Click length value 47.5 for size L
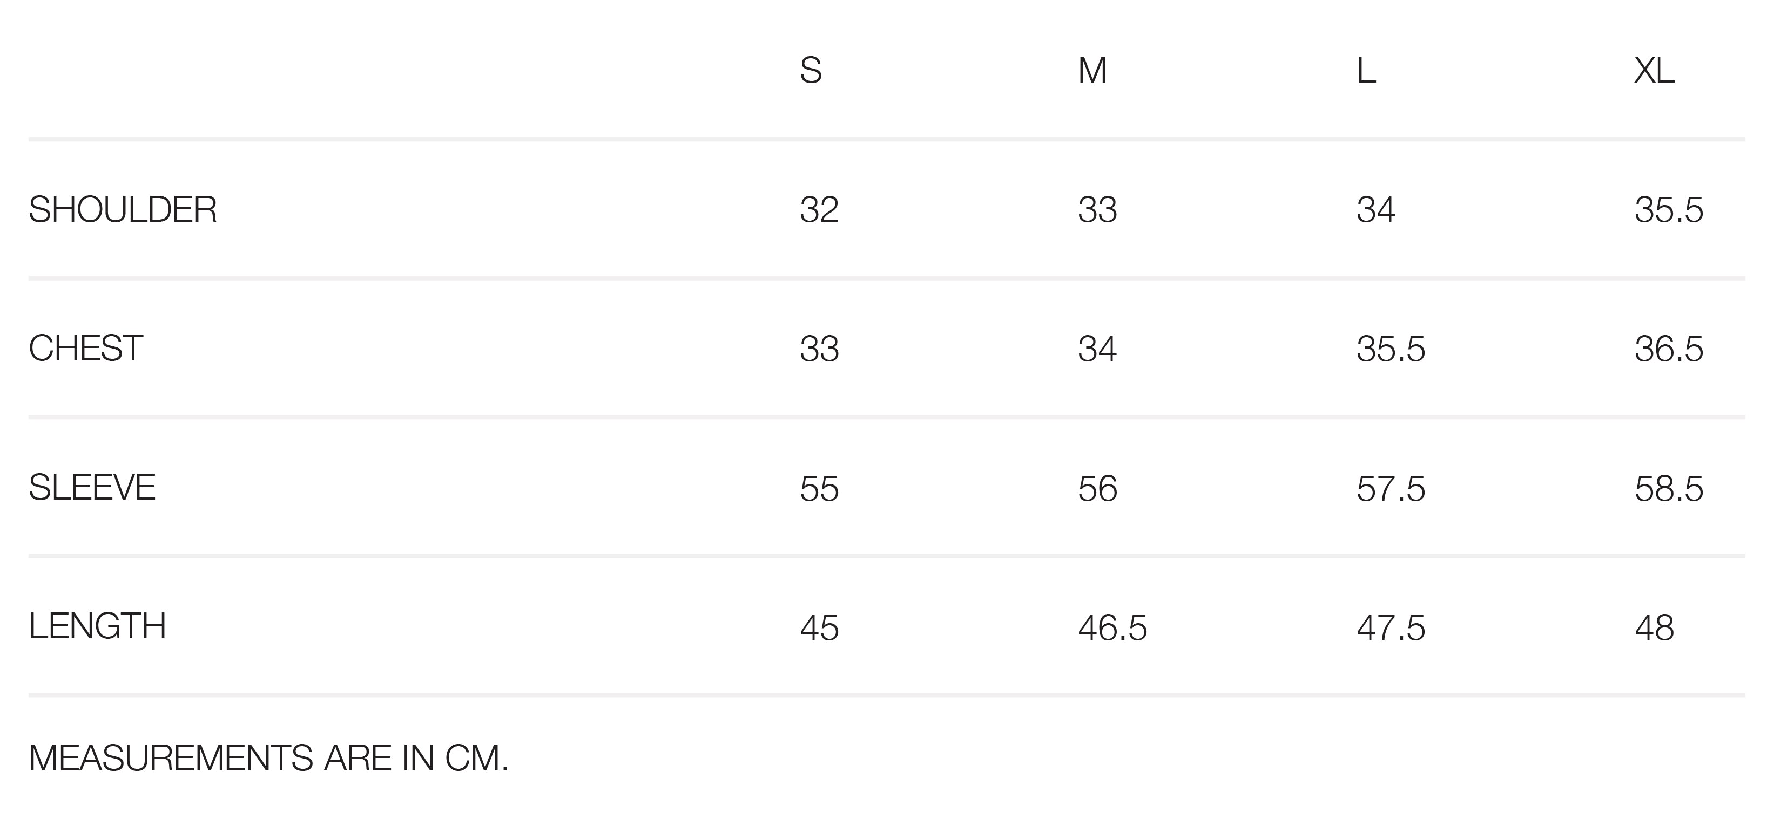The image size is (1774, 826). click(1391, 628)
